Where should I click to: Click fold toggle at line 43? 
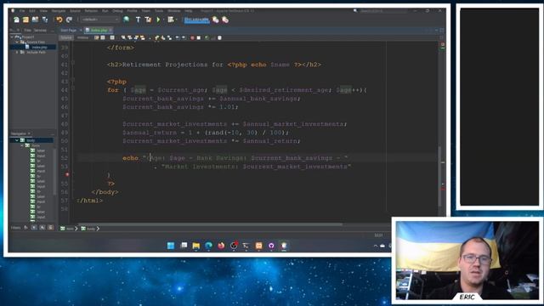point(72,79)
